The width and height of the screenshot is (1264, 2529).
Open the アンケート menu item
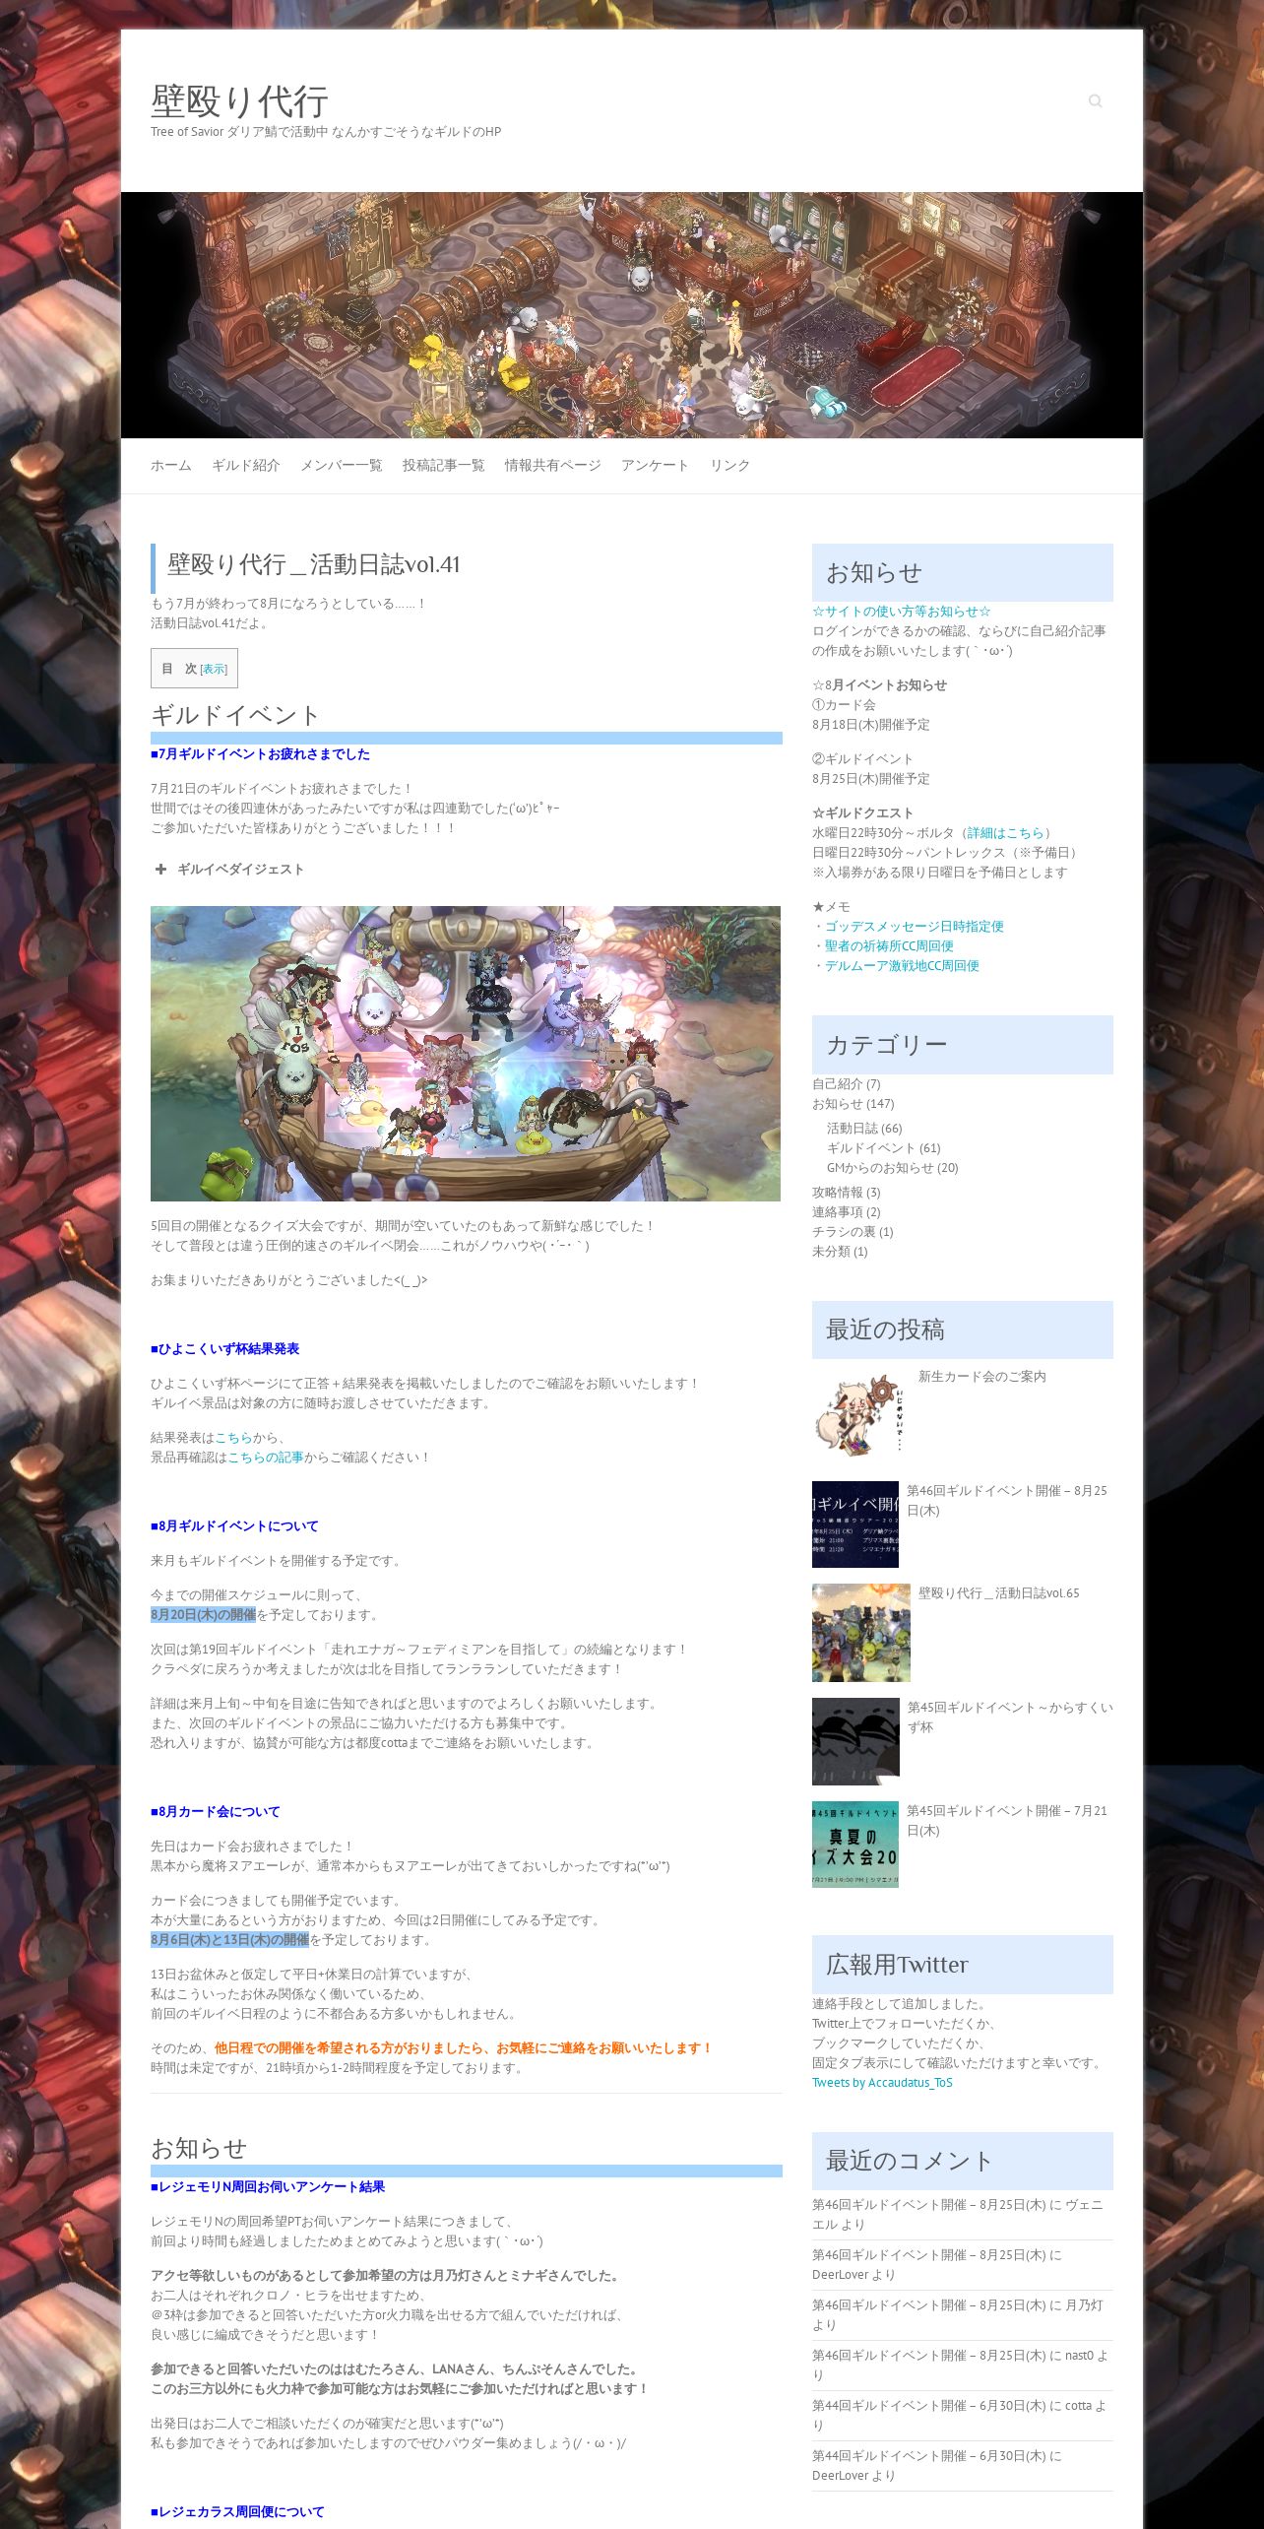pos(656,465)
